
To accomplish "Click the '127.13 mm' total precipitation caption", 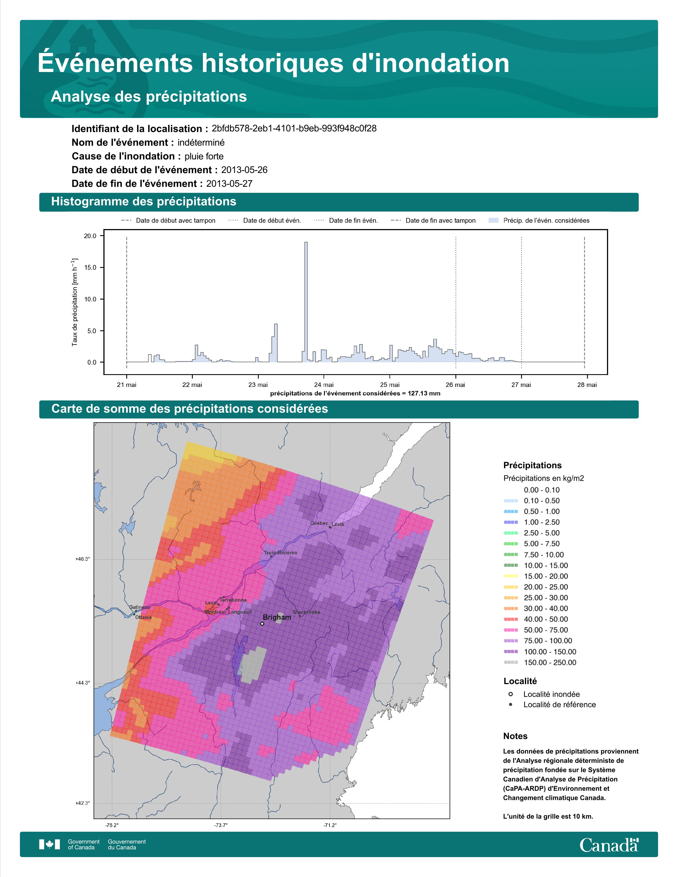I will coord(355,393).
